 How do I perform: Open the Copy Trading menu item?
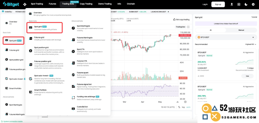tap(86, 4)
